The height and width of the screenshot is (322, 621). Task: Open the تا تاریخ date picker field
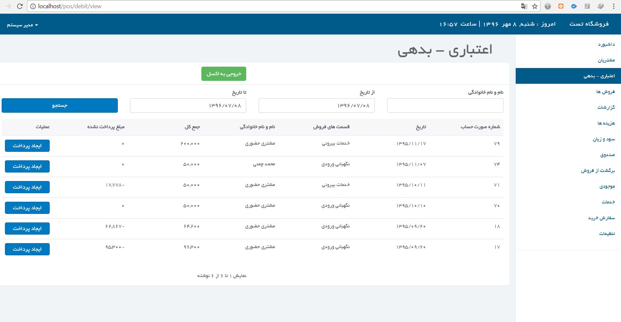pyautogui.click(x=188, y=105)
